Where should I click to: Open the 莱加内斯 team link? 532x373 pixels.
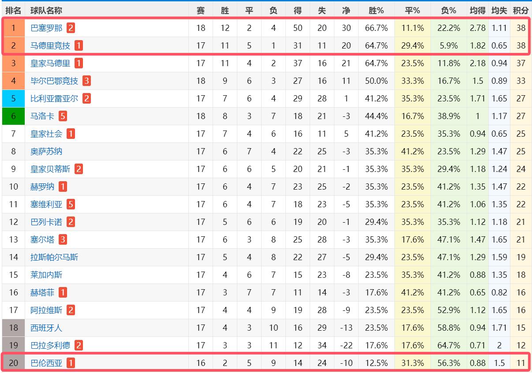tap(46, 275)
